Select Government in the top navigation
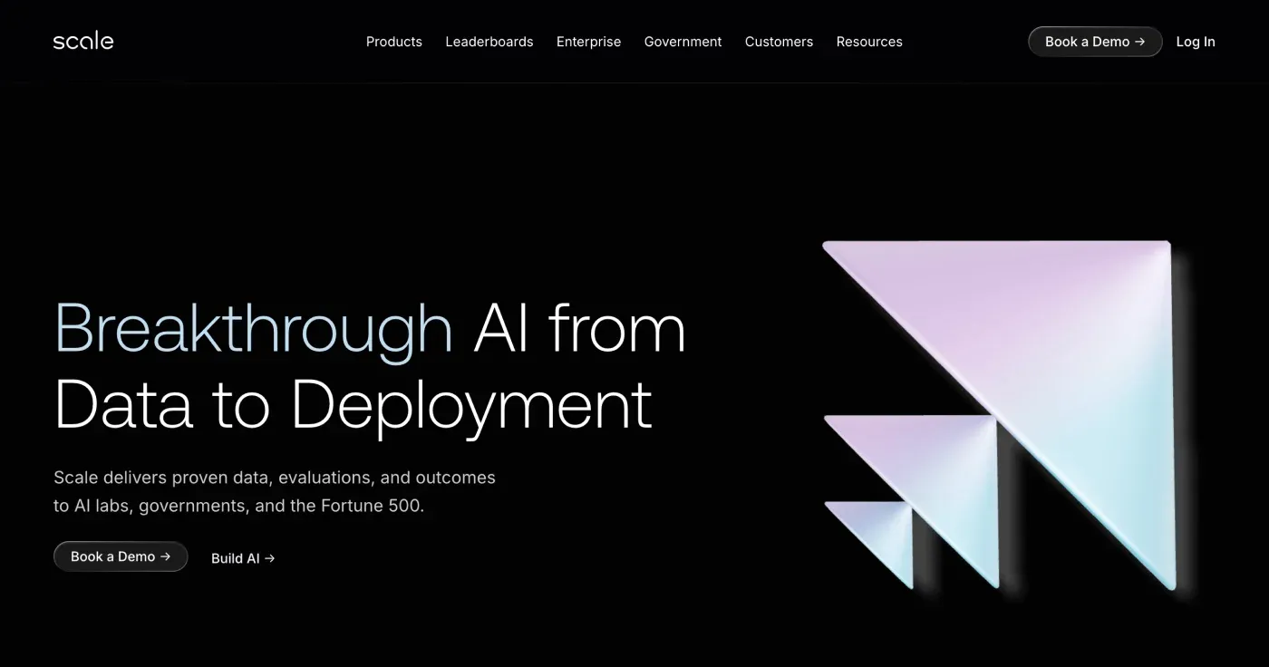 coord(683,42)
